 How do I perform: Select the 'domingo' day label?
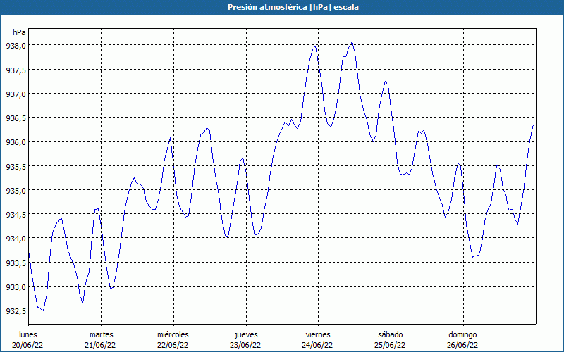[462, 334]
